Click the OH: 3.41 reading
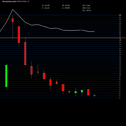Screen dimensions: 126x126 (86, 8)
